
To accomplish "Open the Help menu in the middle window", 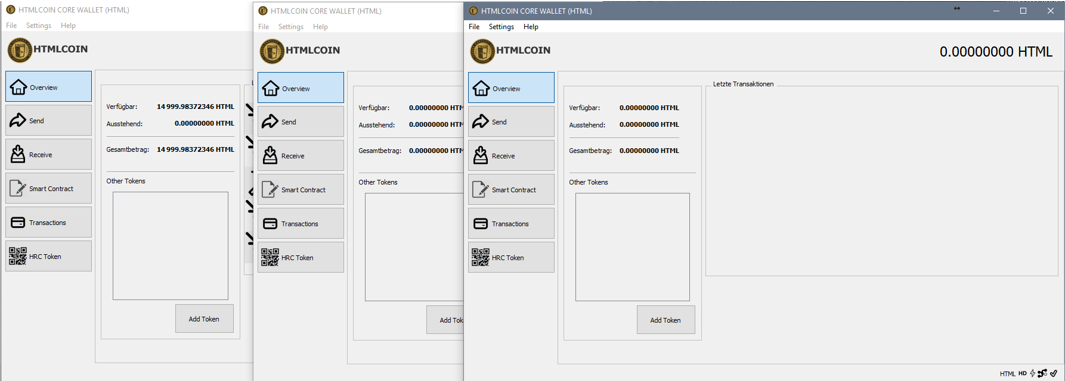I will pos(320,27).
